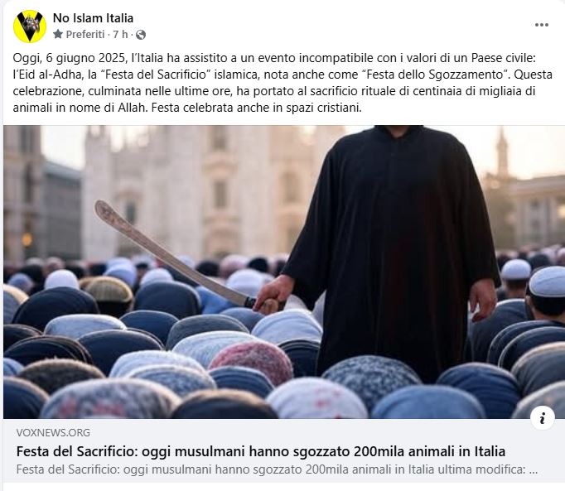Image resolution: width=565 pixels, height=491 pixels.
Task: Click the Preferiti star icon
Action: 58,34
